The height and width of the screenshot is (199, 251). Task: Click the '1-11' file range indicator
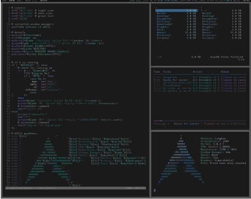pos(241,60)
